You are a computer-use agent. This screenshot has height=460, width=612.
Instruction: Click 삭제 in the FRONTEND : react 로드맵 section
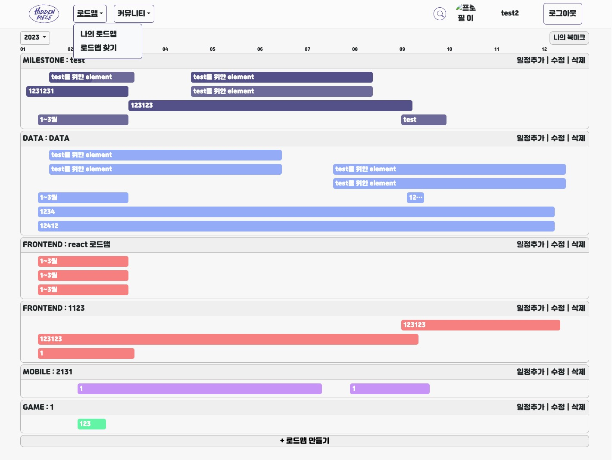point(578,244)
